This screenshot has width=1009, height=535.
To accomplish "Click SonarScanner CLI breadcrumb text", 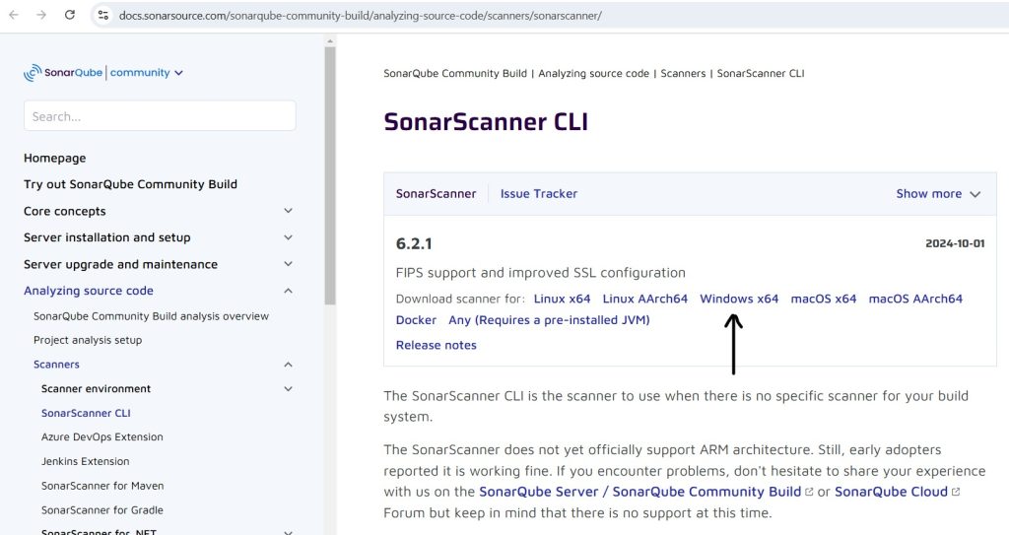I will tap(761, 73).
